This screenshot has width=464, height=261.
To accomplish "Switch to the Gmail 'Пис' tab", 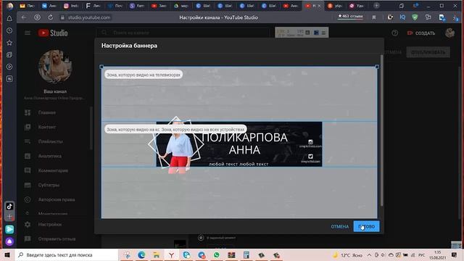I will (x=28, y=6).
